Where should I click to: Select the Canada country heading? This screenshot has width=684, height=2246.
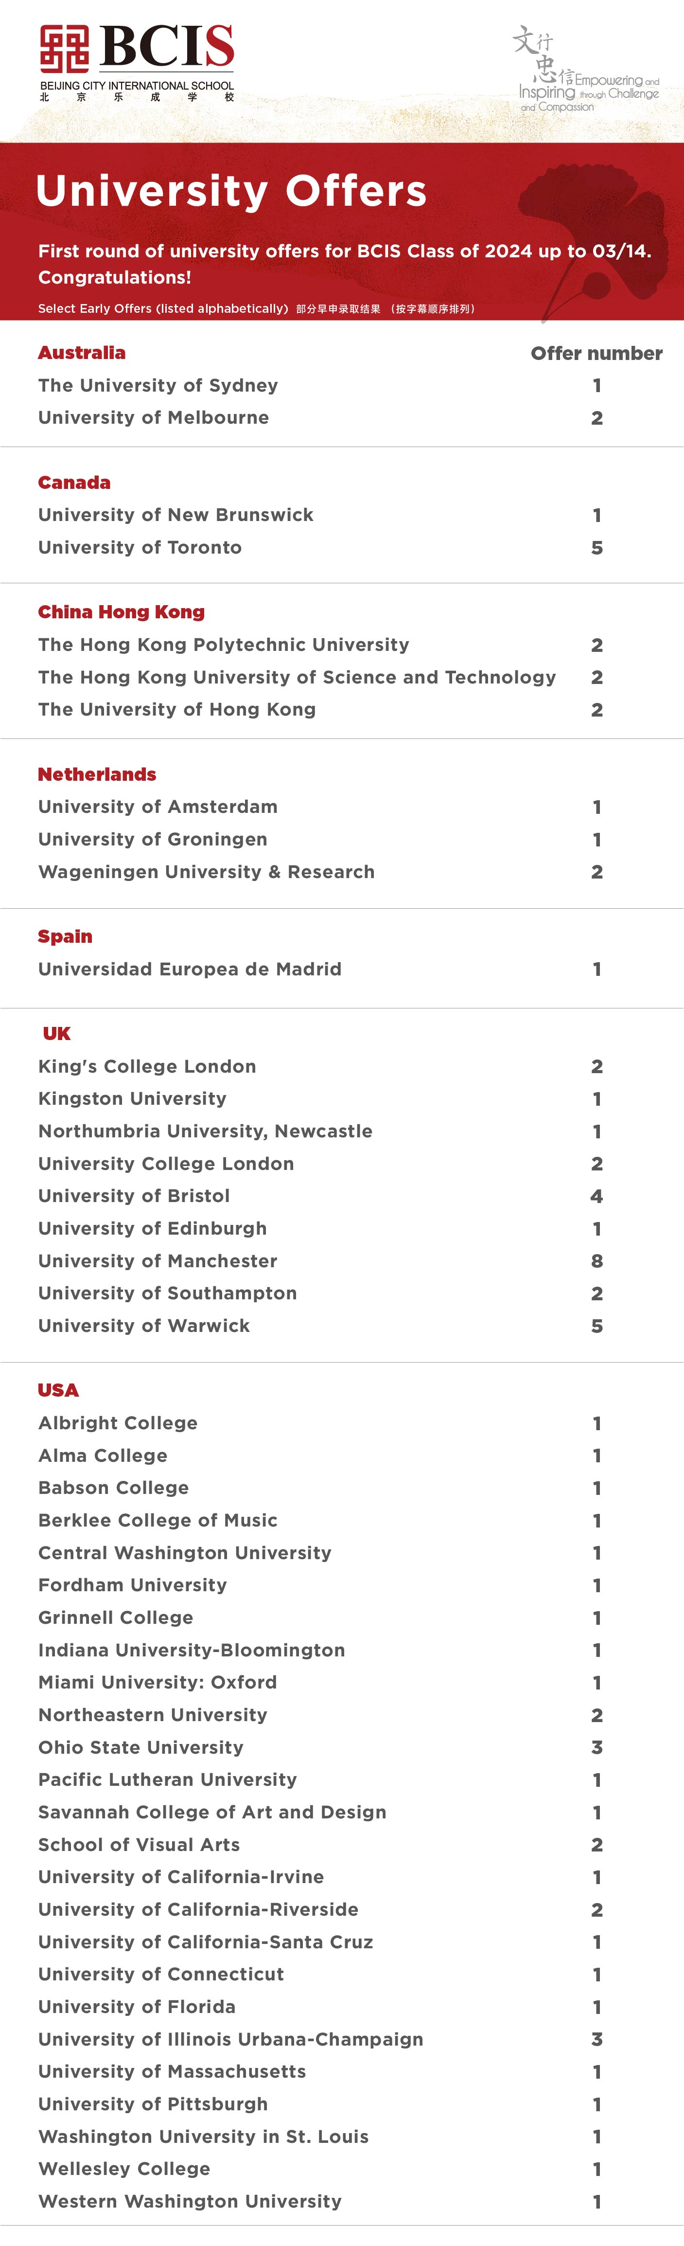tap(74, 483)
